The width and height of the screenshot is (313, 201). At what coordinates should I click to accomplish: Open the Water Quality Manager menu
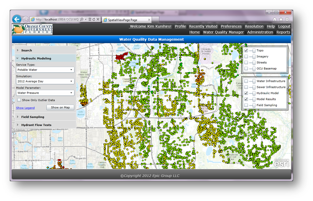[223, 32]
